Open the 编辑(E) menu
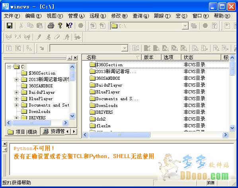 pyautogui.click(x=33, y=16)
